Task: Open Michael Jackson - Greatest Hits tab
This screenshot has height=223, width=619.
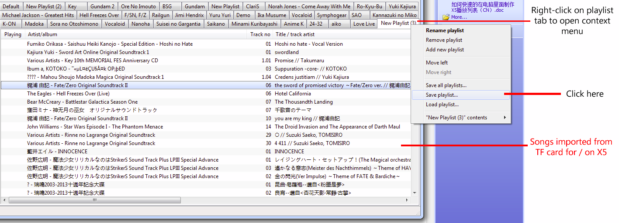Action: (38, 15)
